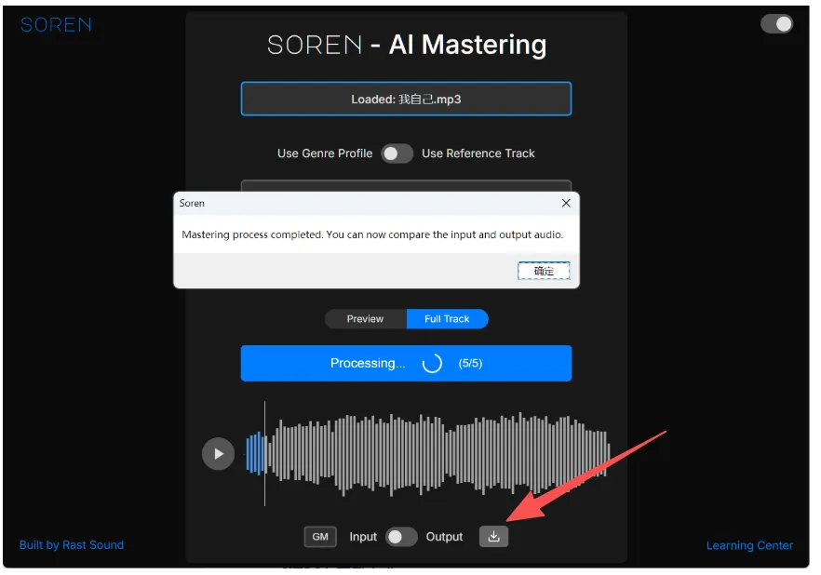Close the Soren dialog with X

click(x=566, y=203)
